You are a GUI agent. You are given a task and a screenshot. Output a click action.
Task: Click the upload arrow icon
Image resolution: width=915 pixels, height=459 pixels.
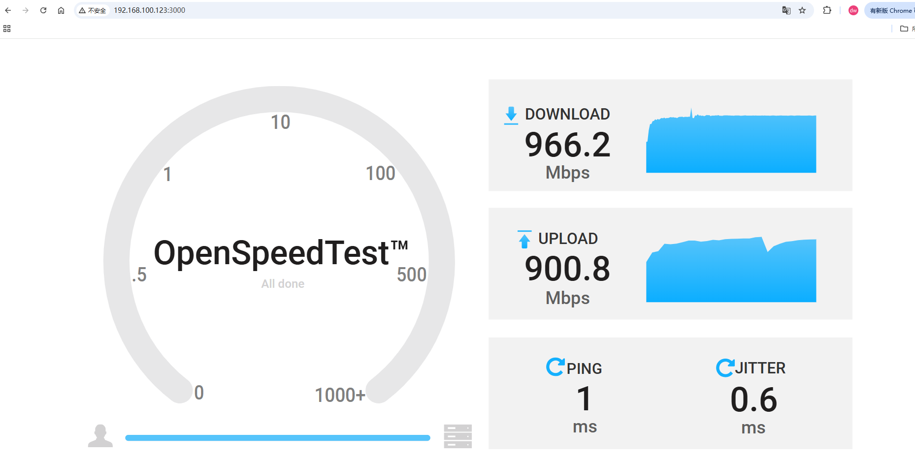tap(524, 240)
